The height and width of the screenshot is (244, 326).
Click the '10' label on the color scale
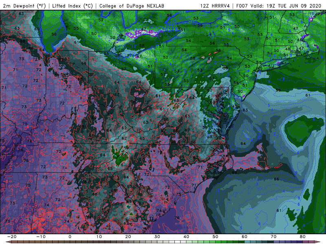point(99,237)
